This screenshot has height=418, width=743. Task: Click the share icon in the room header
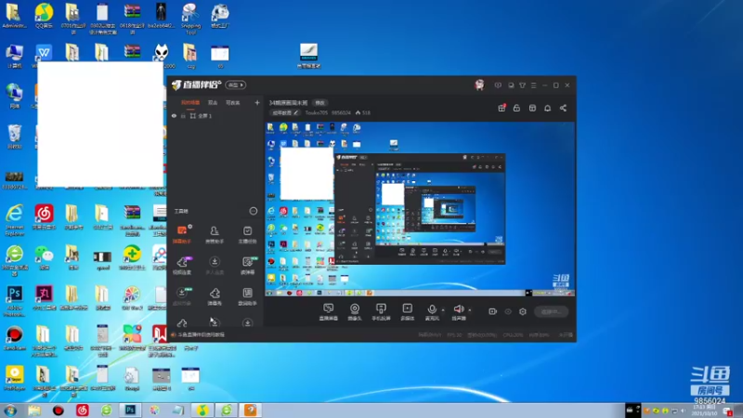tap(563, 108)
